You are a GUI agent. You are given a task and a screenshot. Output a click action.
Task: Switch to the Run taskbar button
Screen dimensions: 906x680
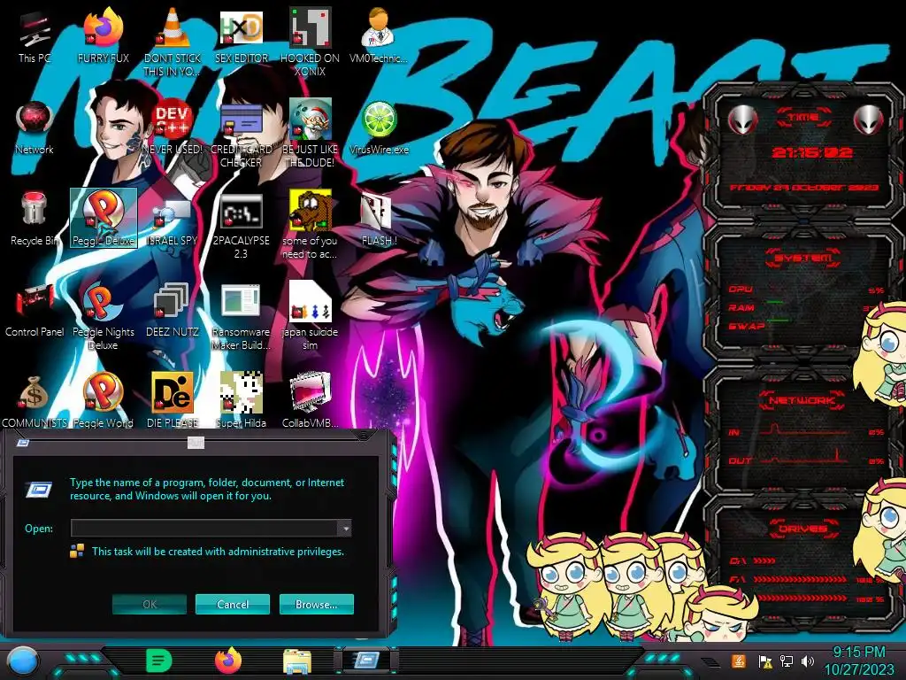coord(366,661)
